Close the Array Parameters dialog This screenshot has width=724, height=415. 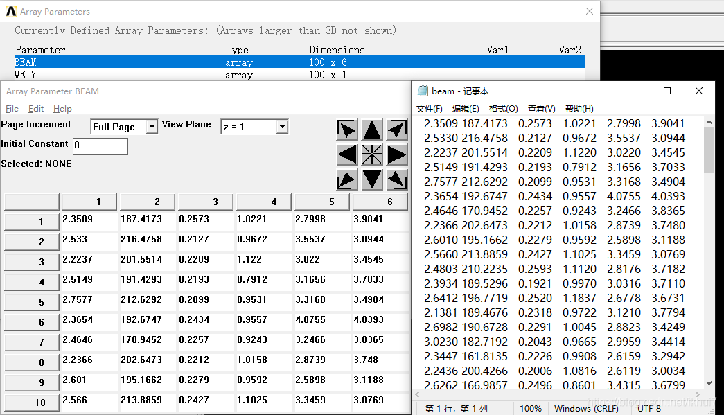click(x=589, y=11)
